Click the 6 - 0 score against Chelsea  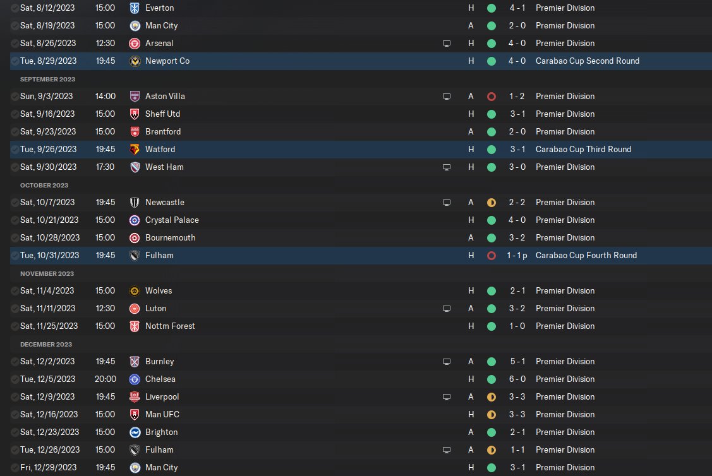click(x=516, y=379)
